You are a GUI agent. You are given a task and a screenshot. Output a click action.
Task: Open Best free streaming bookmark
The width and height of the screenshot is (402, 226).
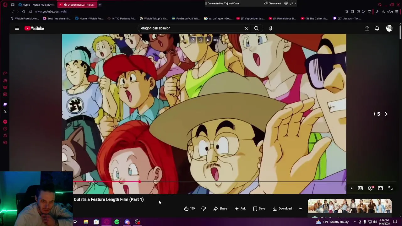click(x=57, y=19)
